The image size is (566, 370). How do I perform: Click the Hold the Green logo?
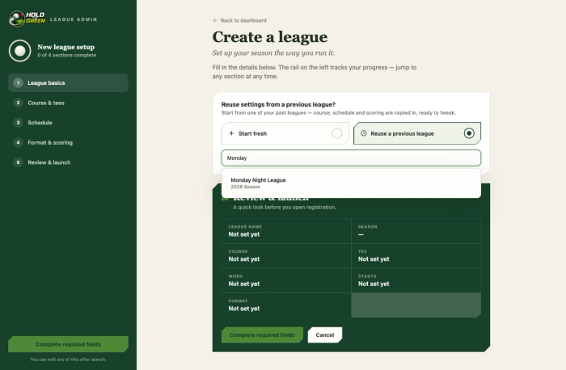click(27, 19)
